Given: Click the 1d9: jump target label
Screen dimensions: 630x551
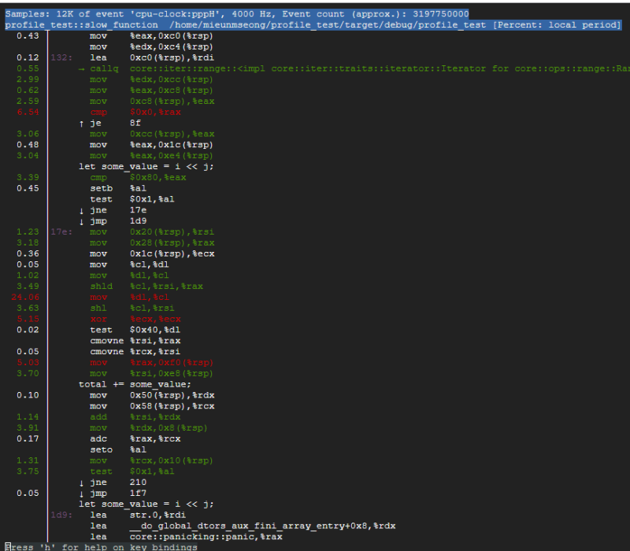Looking at the screenshot, I should click(61, 515).
